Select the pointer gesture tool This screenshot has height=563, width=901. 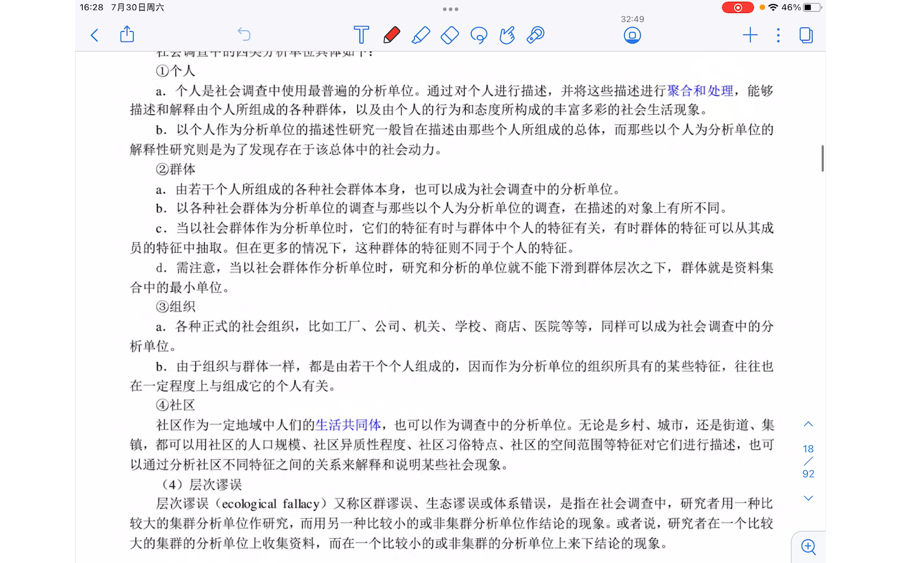click(x=506, y=35)
